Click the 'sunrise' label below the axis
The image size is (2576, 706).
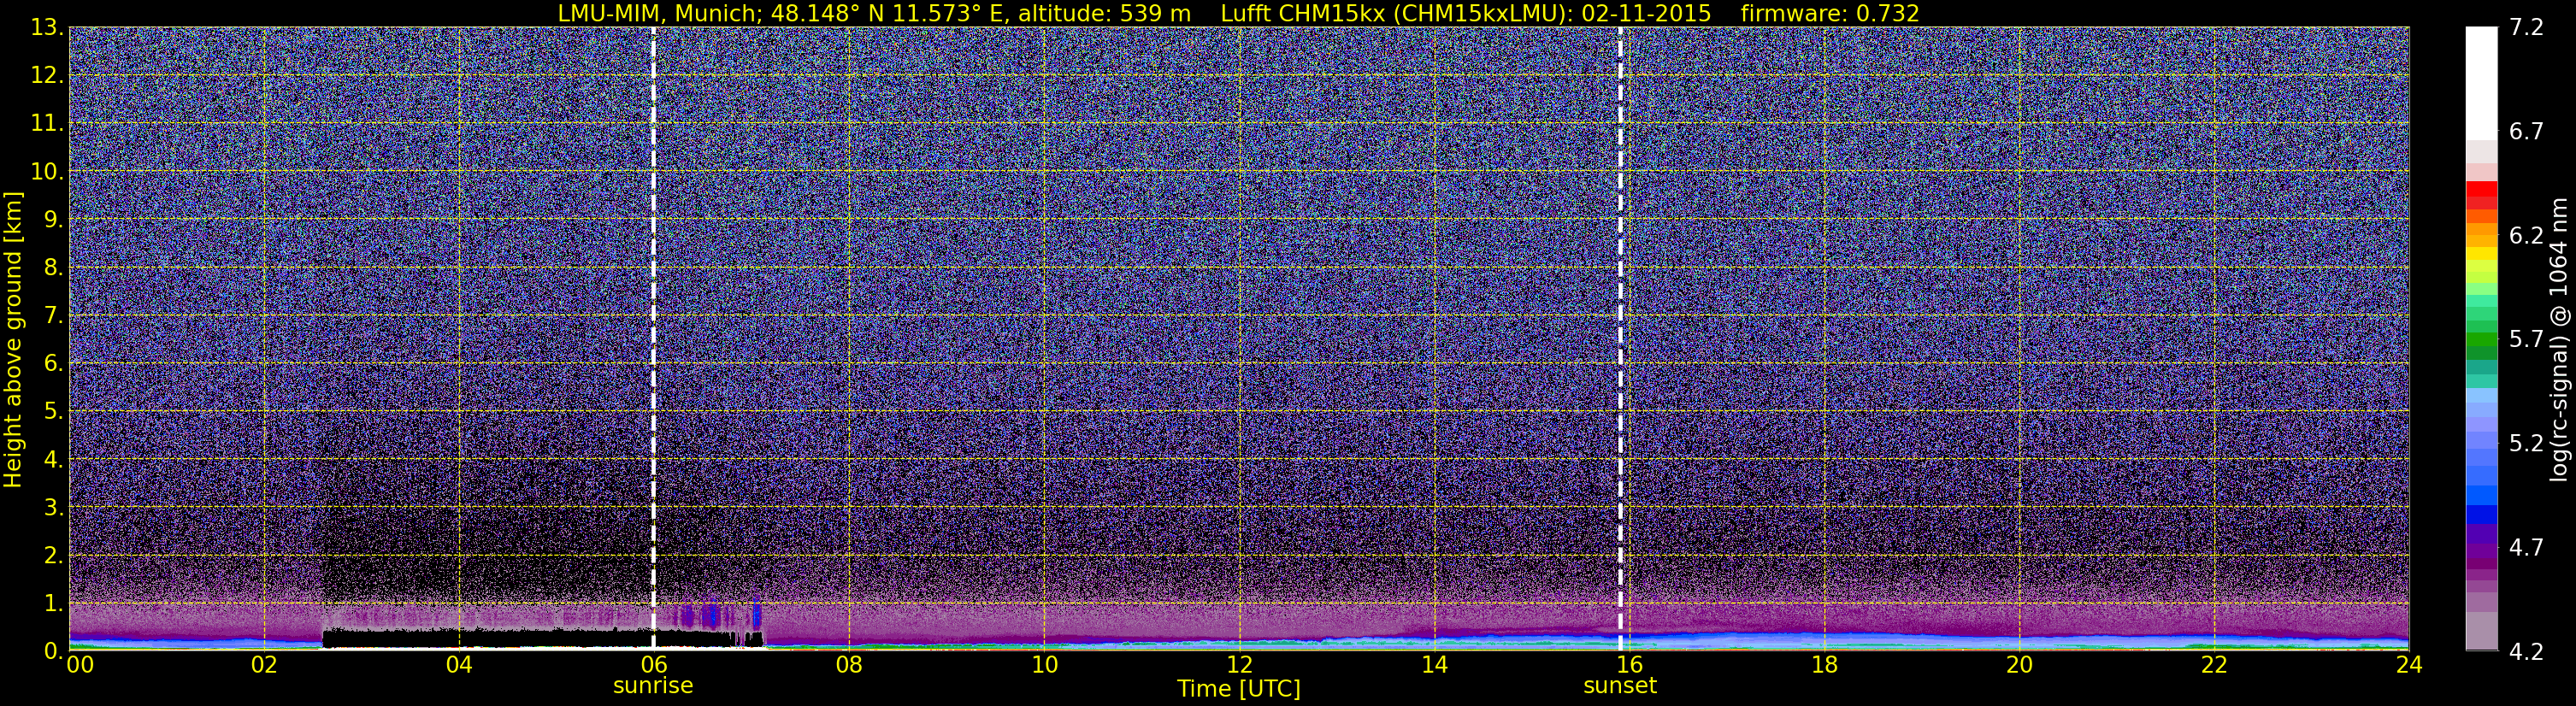click(x=653, y=686)
